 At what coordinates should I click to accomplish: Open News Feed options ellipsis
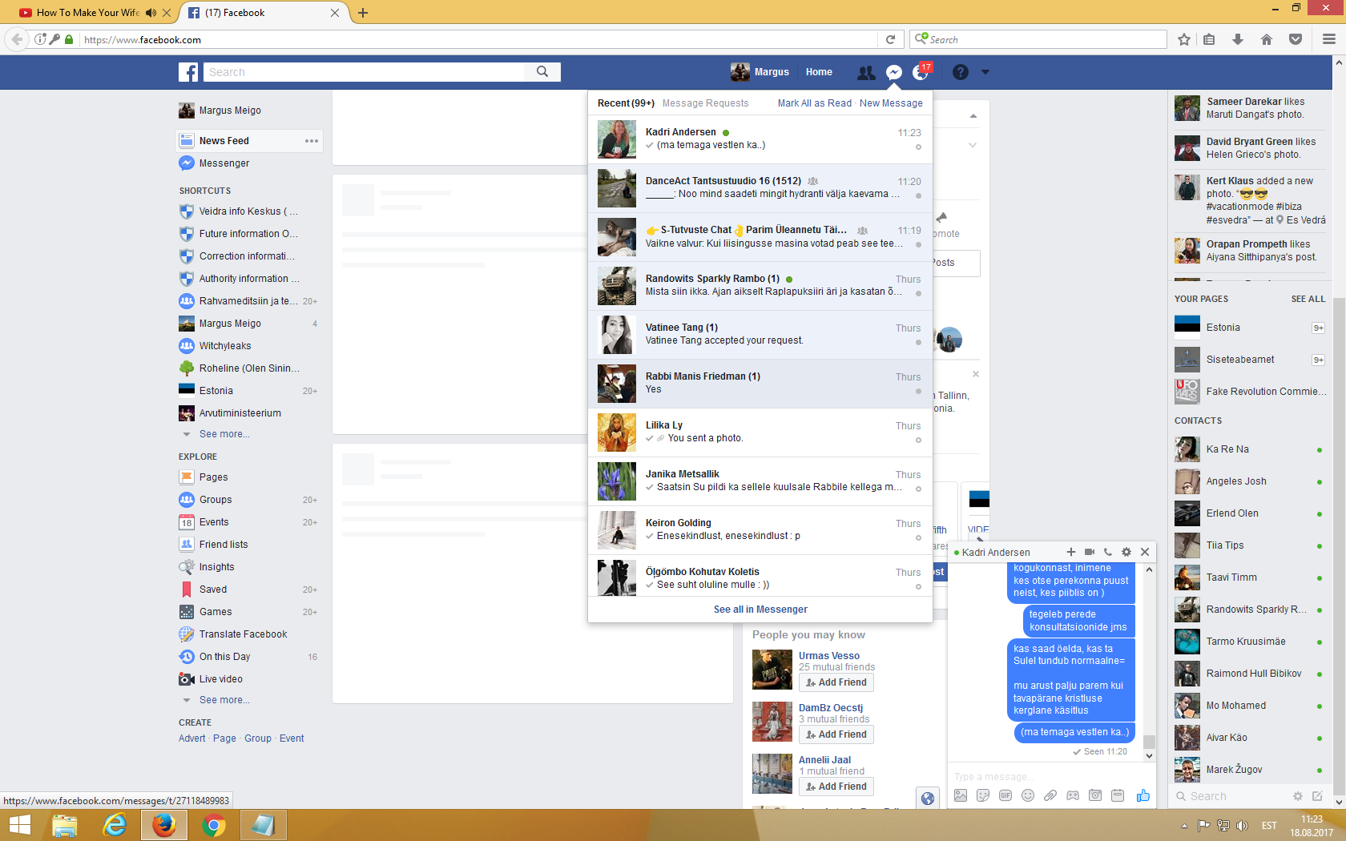click(312, 141)
